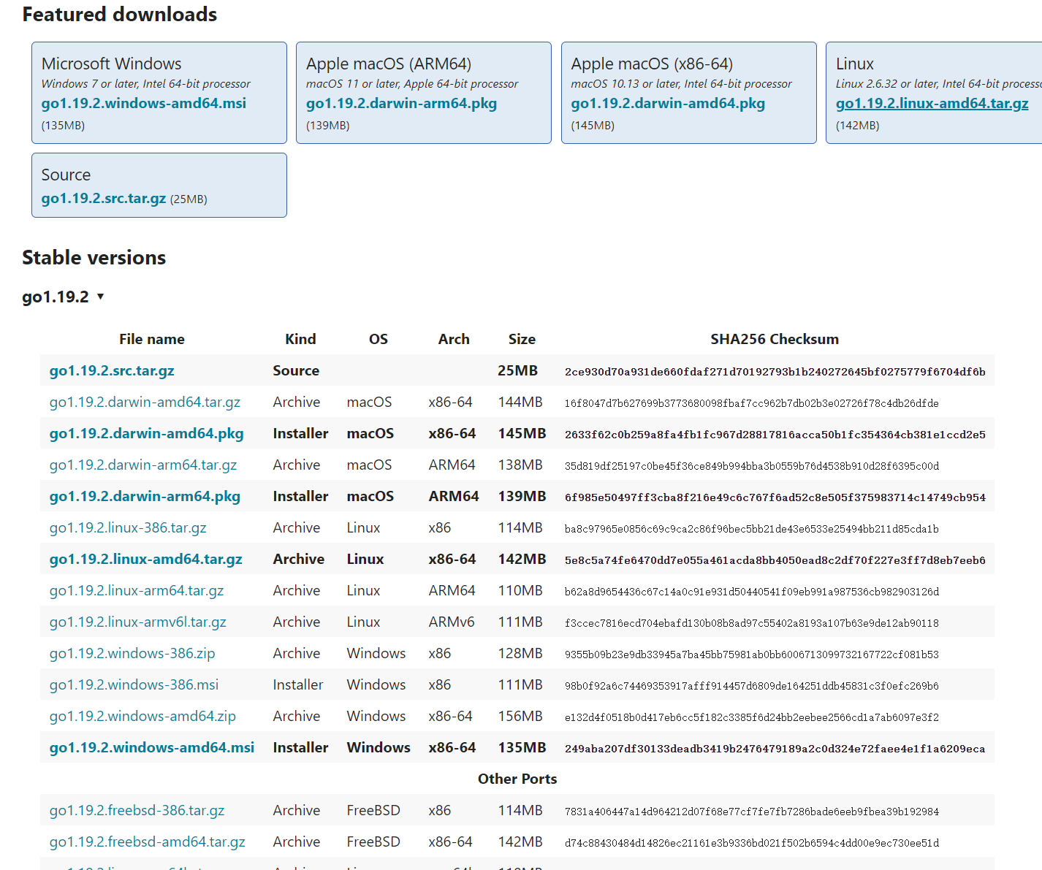Select checksum starting with 5e8c5a74fe647

(775, 560)
